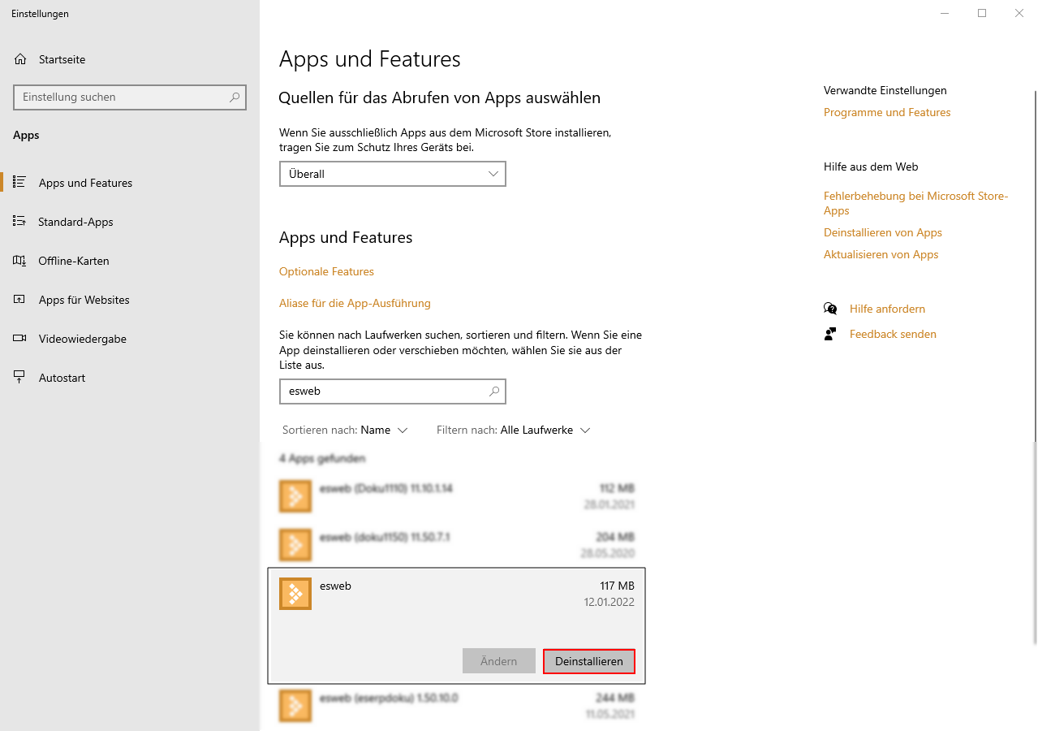This screenshot has height=731, width=1038.
Task: Click the search magnifier in Einstellung suchen
Action: point(235,97)
